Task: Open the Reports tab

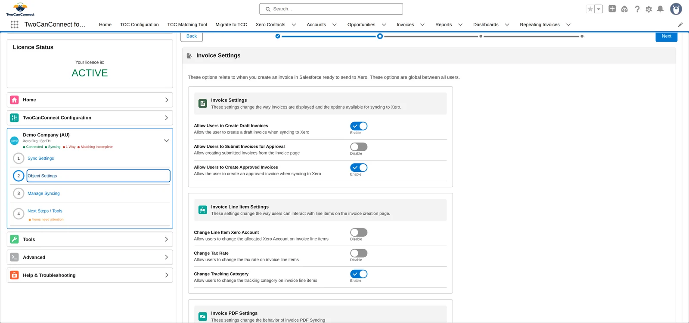Action: [x=444, y=25]
